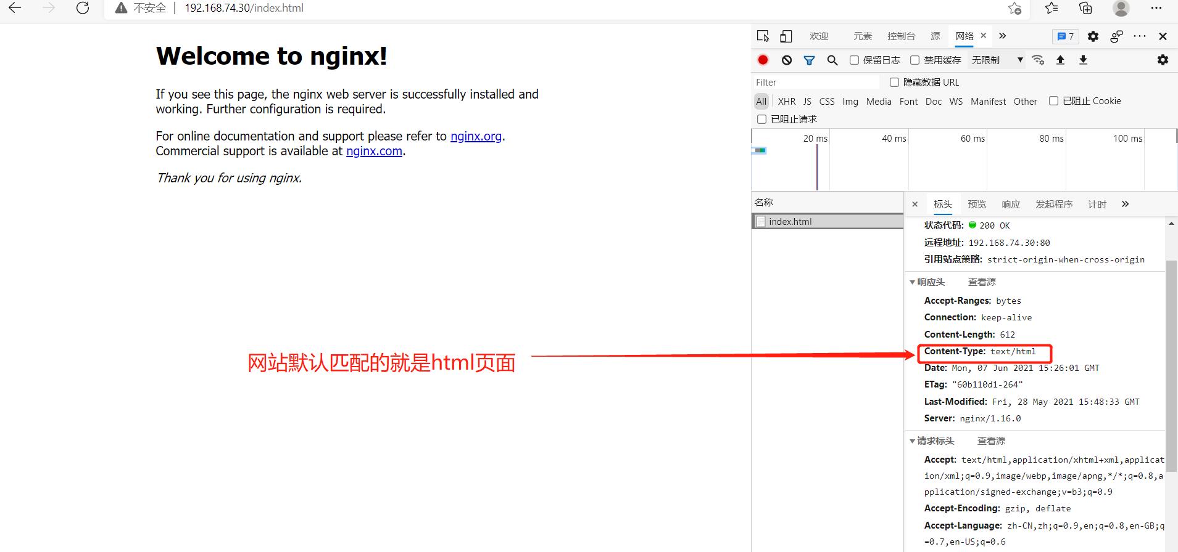Open network search magnifier
Viewport: 1178px width, 552px height.
click(832, 60)
